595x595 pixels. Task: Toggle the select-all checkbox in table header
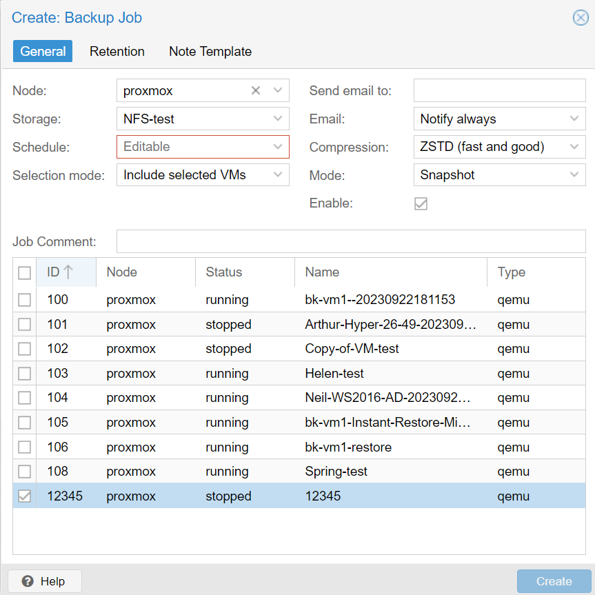pos(24,272)
